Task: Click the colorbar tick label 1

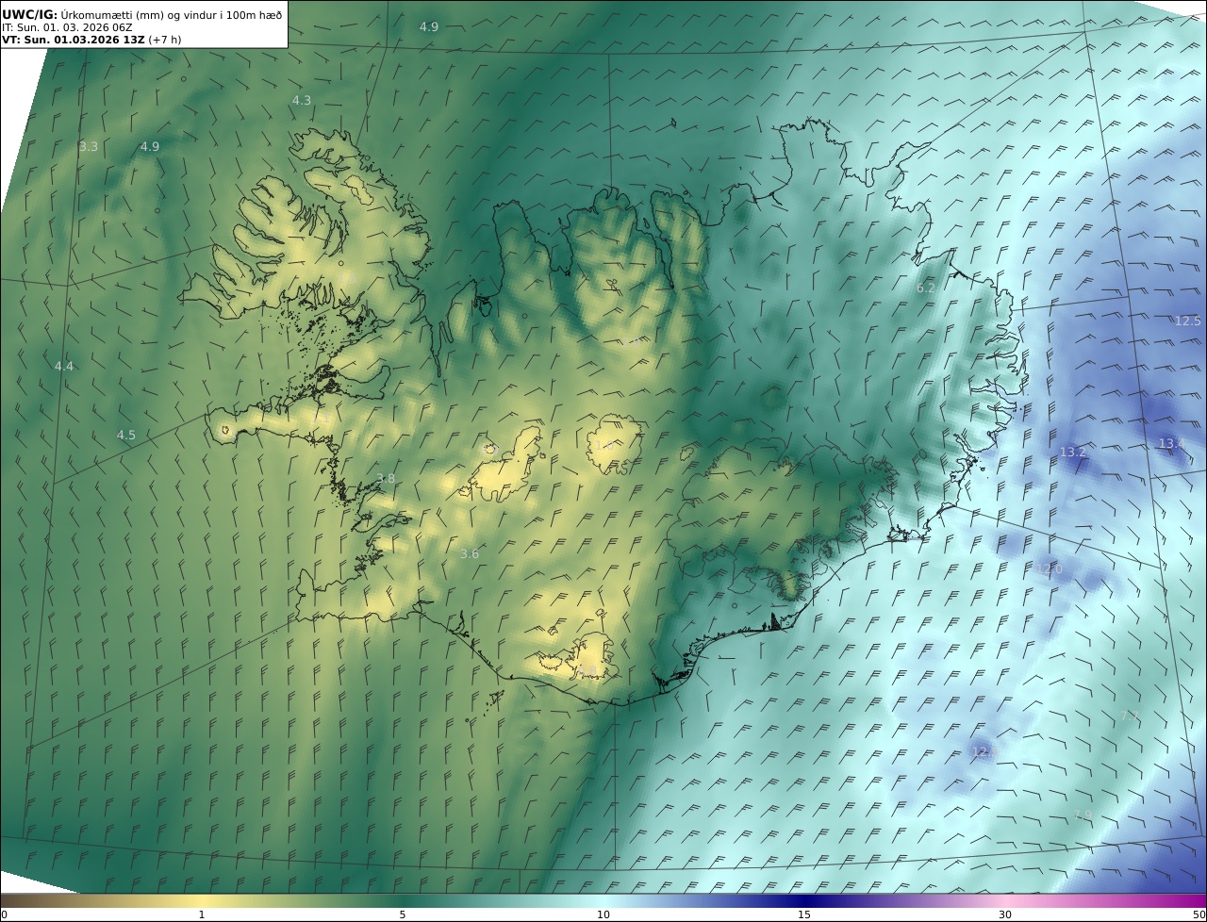Action: coord(202,914)
